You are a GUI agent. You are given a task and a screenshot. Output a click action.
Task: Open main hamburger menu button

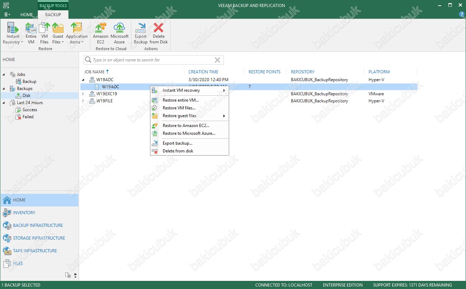coord(7,14)
